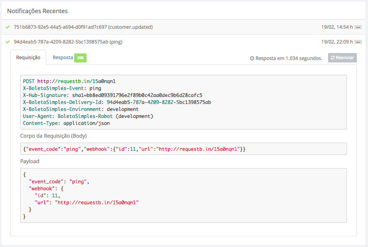Screen dimensions: 368x247
Task: Click green checkmark of customer.updated notification
Action: coord(8,27)
